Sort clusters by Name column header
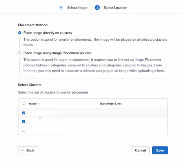 [x=33, y=104]
